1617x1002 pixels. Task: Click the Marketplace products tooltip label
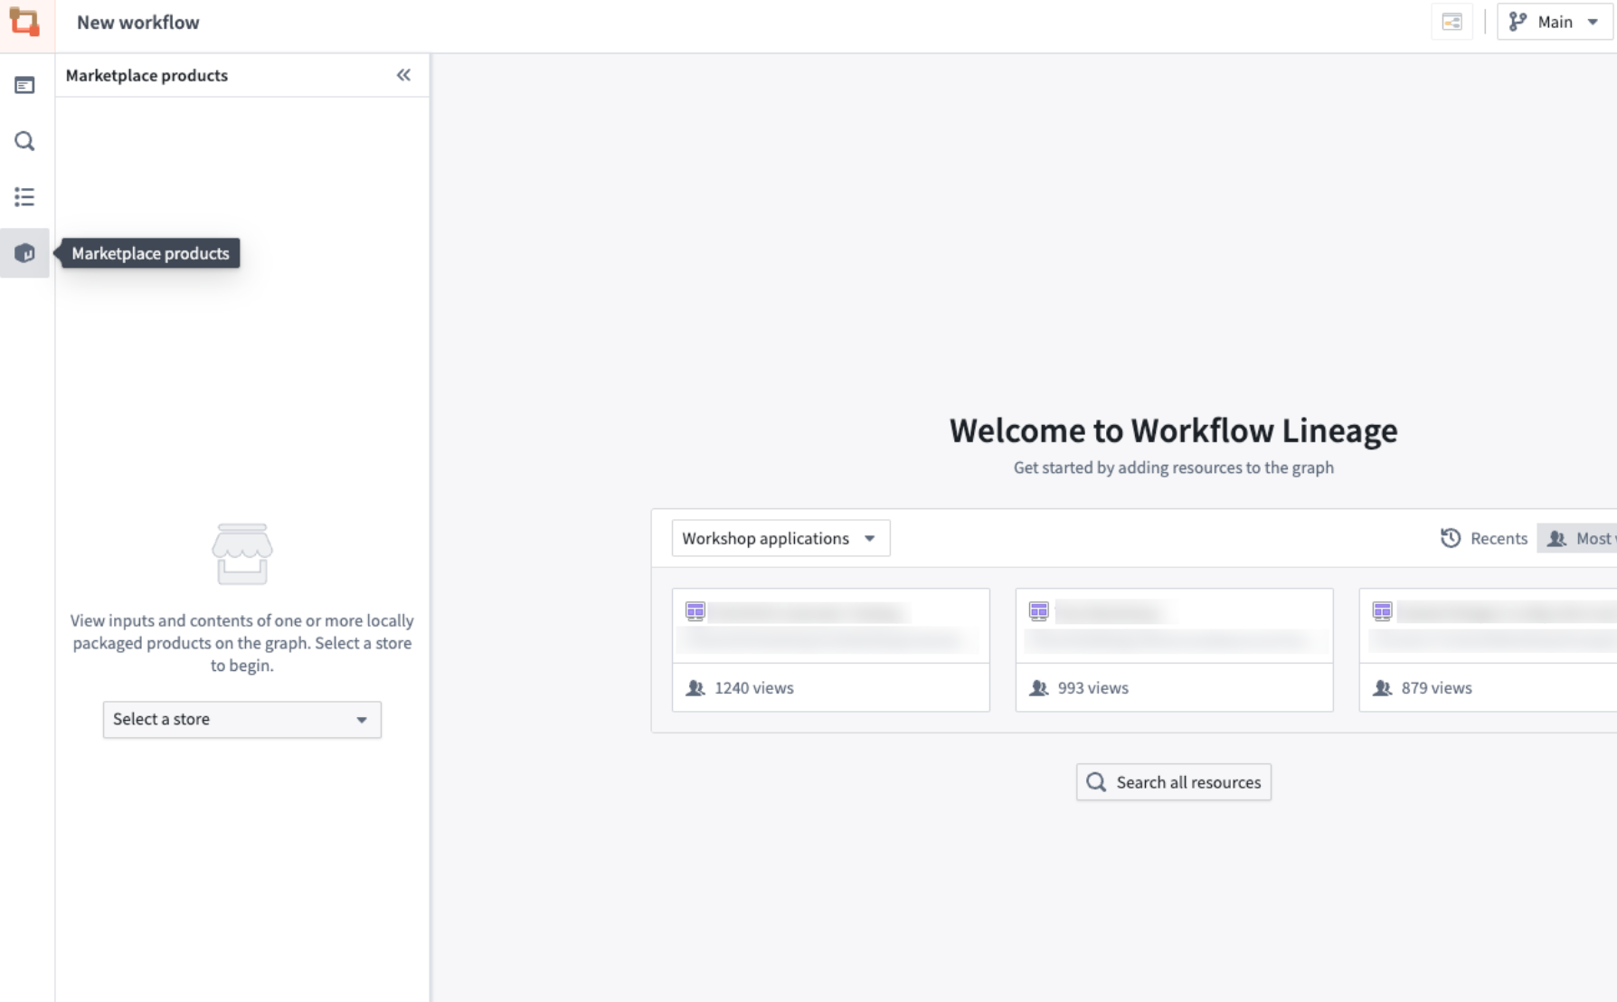pos(150,253)
